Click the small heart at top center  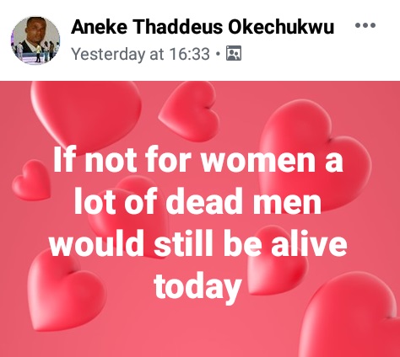coord(189,111)
